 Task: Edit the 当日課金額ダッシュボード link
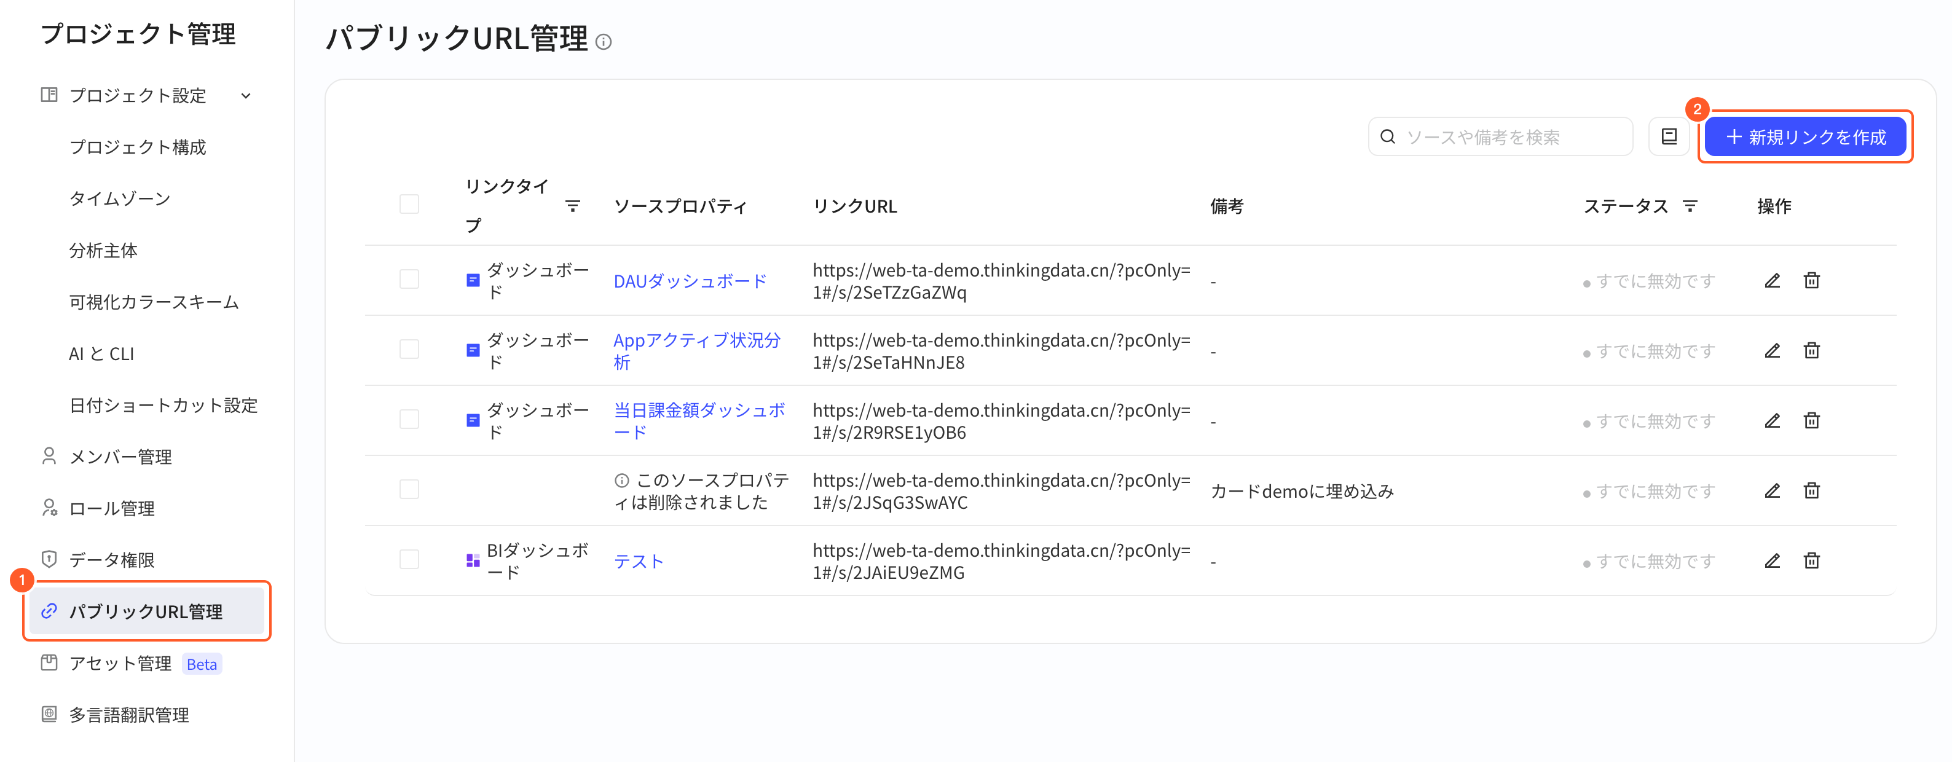[x=1772, y=420]
